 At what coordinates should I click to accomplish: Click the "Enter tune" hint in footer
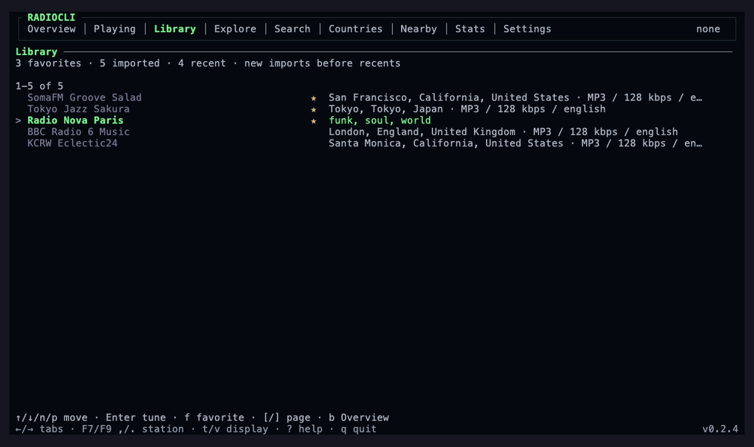pos(136,418)
